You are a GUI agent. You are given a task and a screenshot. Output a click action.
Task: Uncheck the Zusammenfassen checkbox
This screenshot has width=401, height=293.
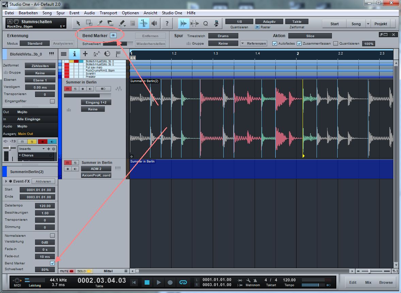(x=299, y=44)
